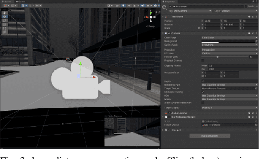The width and height of the screenshot is (259, 159).
Task: Toggle the Scale constrain proportions link icon
Action: [199, 28]
